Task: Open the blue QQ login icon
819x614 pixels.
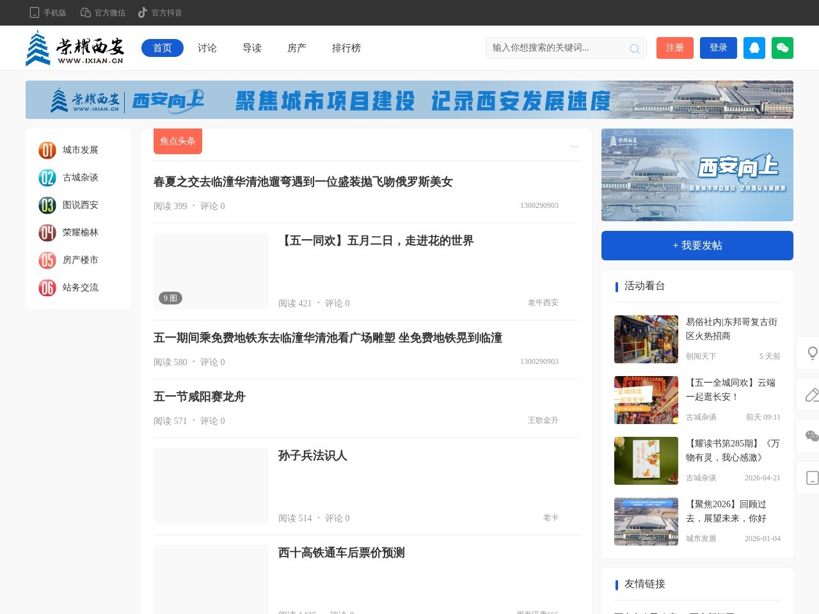Action: [754, 48]
